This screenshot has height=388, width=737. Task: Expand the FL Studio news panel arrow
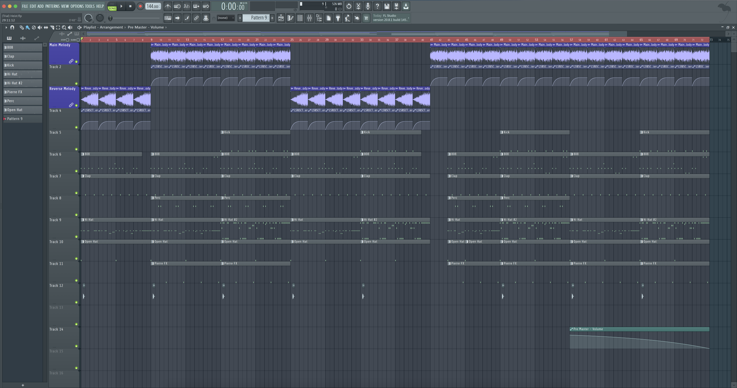click(x=408, y=18)
